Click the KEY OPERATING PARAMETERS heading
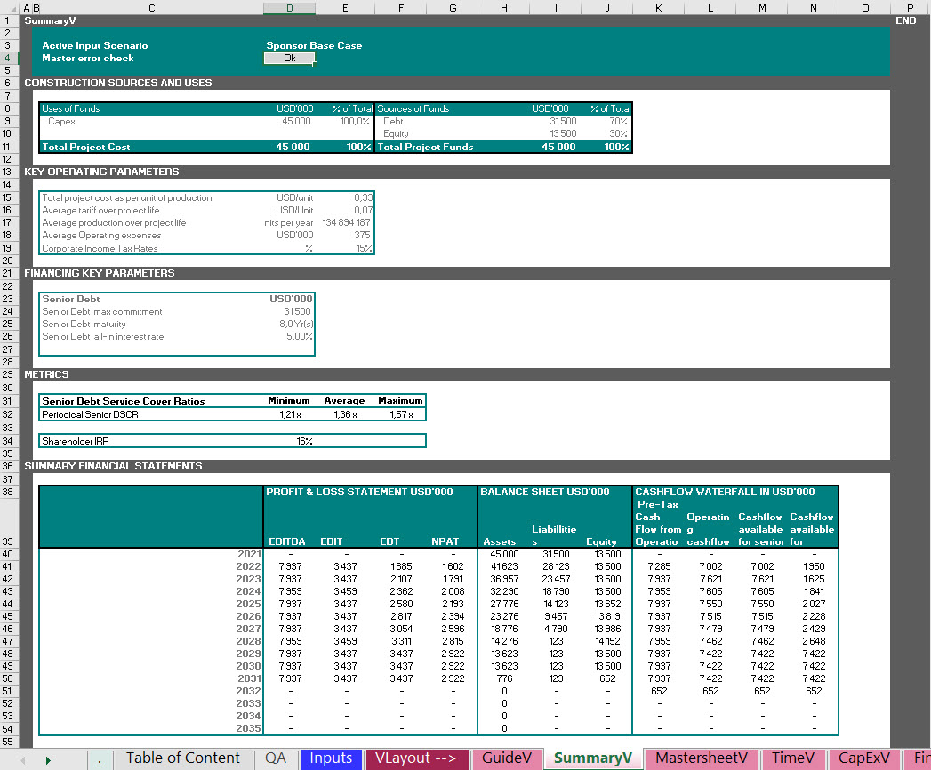This screenshot has height=770, width=931. (x=101, y=172)
